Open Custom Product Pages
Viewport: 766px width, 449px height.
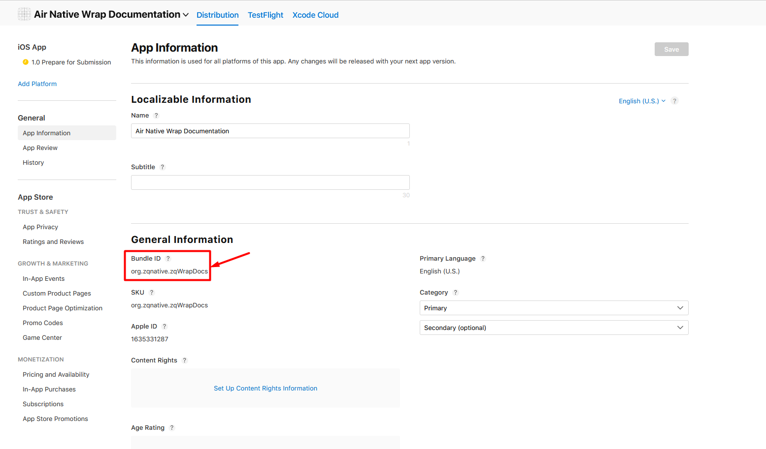click(57, 294)
